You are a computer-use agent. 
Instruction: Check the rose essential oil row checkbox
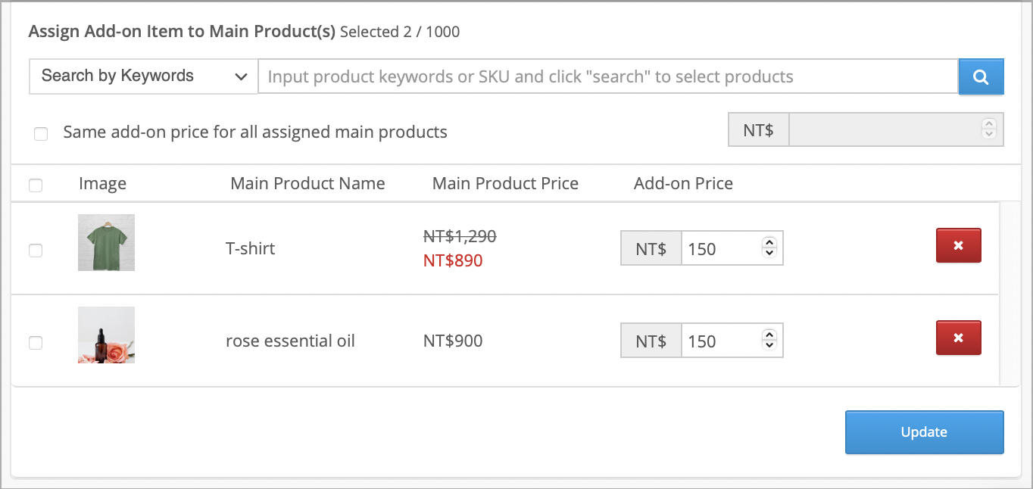[36, 342]
